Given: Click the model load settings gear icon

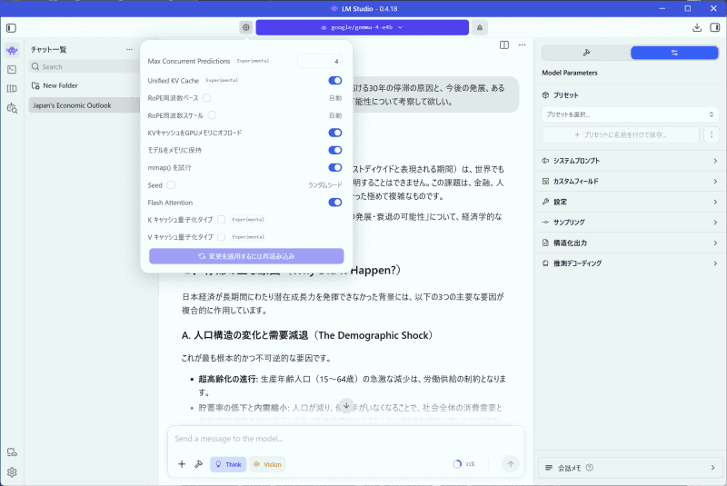Looking at the screenshot, I should pyautogui.click(x=246, y=27).
